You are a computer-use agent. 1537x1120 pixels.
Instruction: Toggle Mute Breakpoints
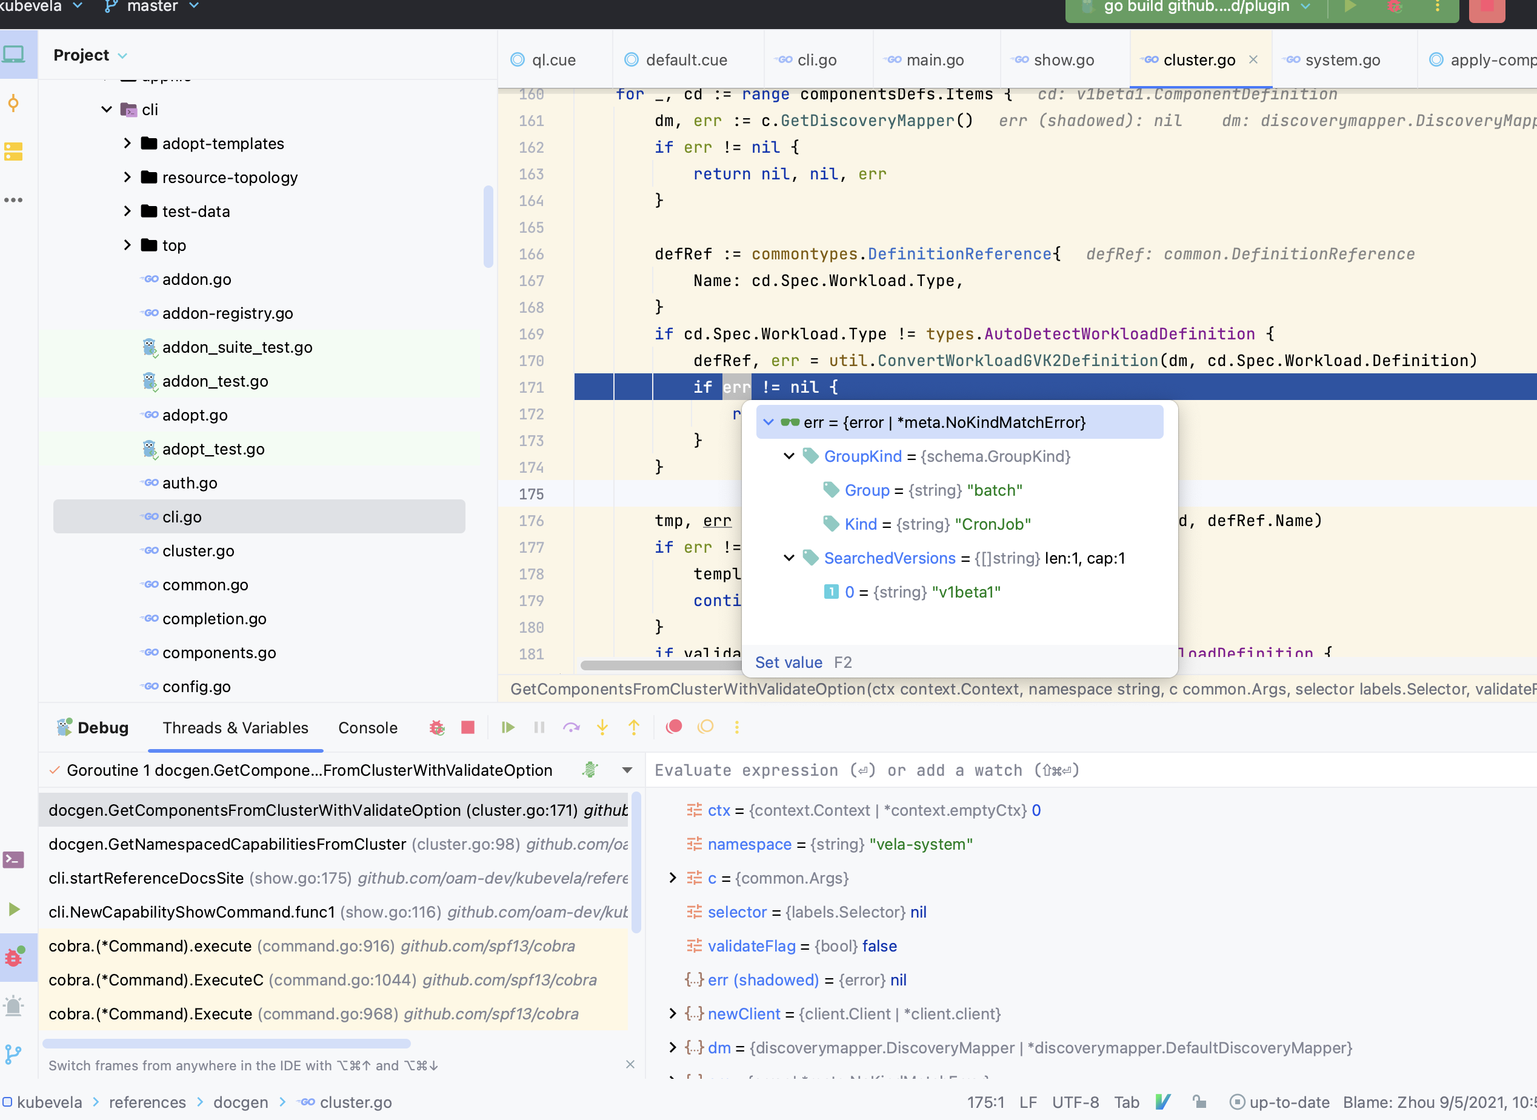pos(706,727)
